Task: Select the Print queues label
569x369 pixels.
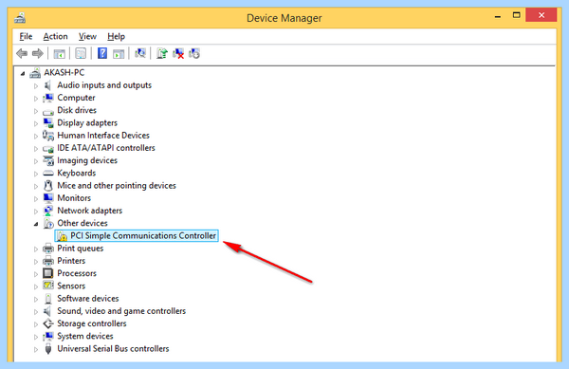Action: pyautogui.click(x=81, y=249)
